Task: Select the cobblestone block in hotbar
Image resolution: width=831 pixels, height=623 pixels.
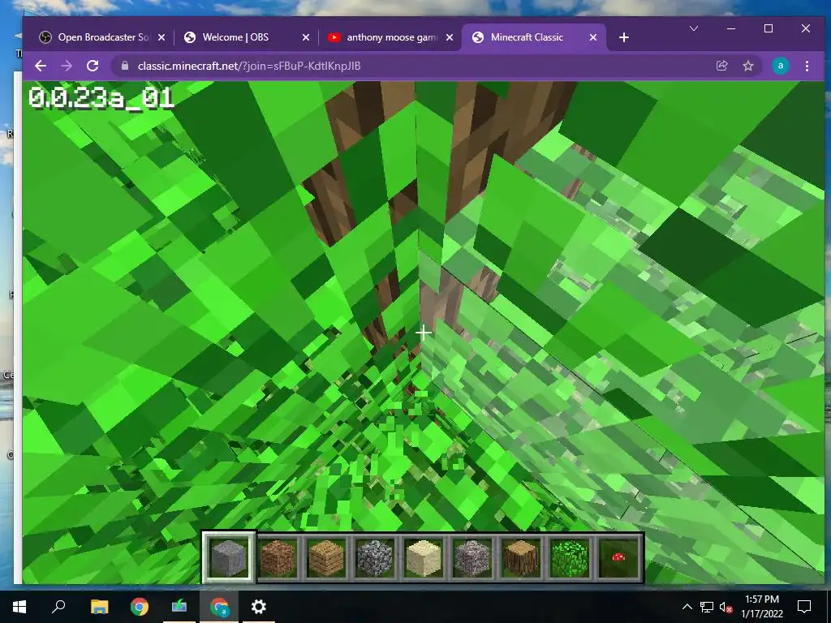Action: coord(374,557)
